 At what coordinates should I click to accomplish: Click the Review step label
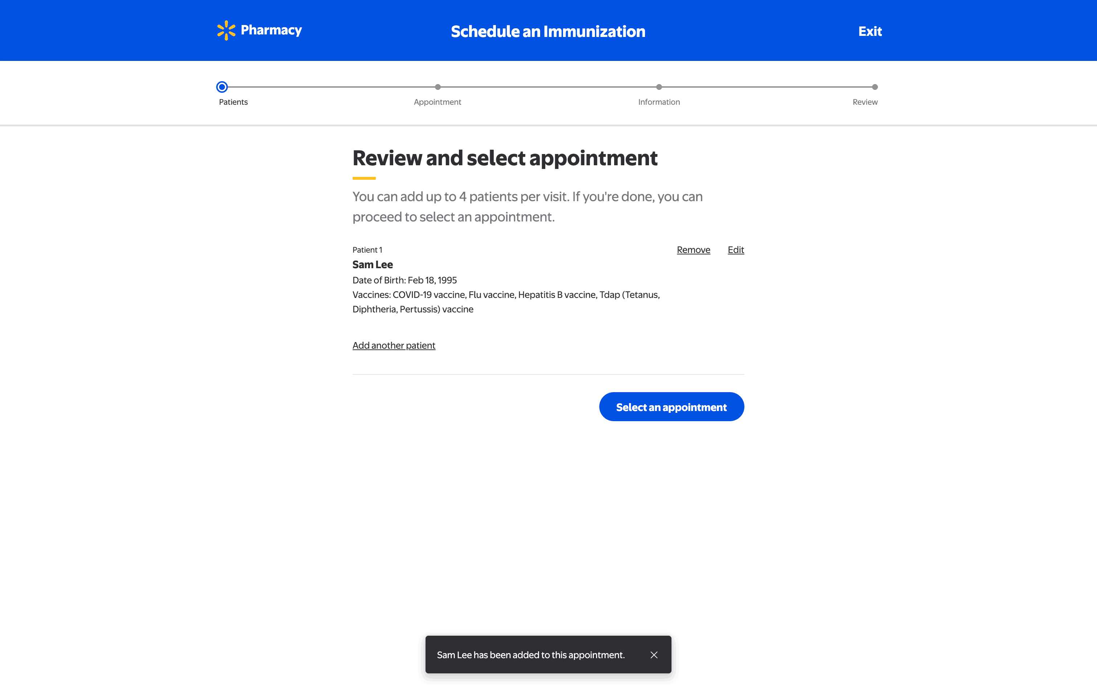pos(864,102)
